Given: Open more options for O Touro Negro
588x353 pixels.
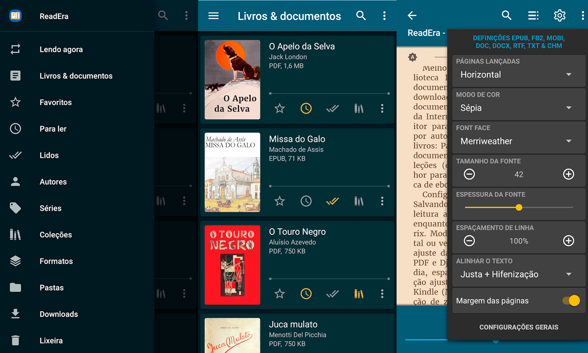Looking at the screenshot, I should 382,294.
